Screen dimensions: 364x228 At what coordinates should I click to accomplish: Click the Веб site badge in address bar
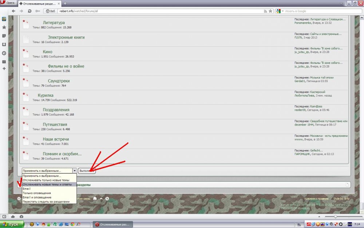pos(50,11)
